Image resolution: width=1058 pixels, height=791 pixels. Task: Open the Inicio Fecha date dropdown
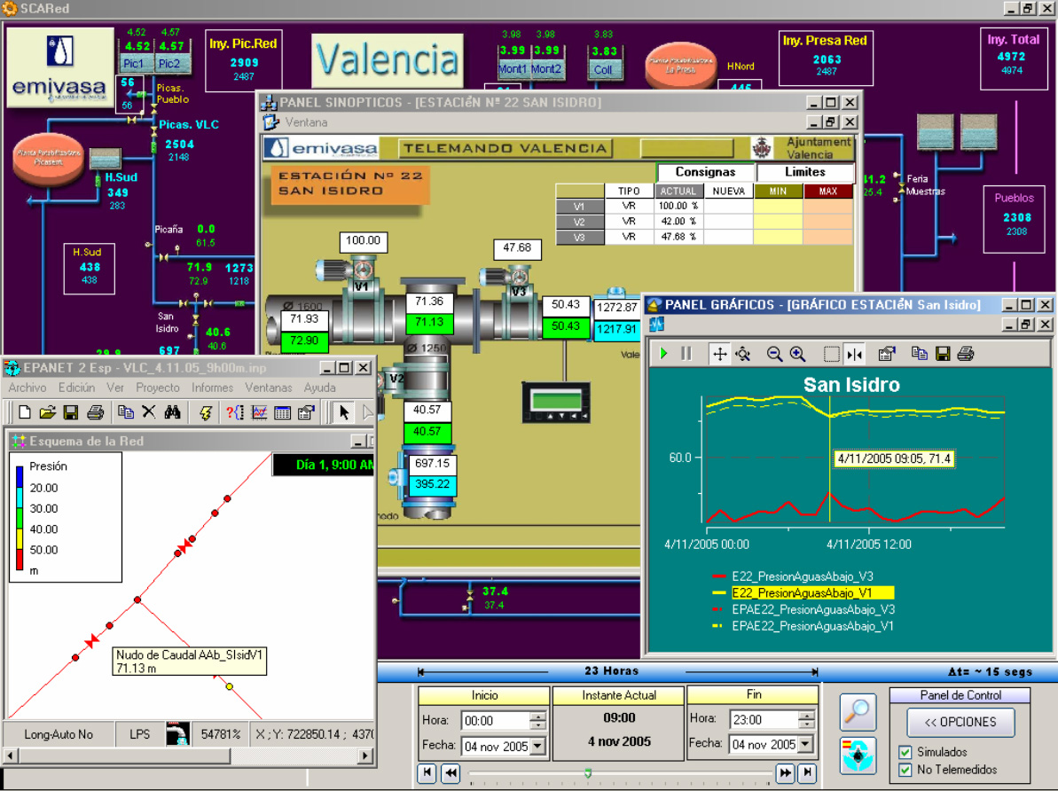[537, 746]
